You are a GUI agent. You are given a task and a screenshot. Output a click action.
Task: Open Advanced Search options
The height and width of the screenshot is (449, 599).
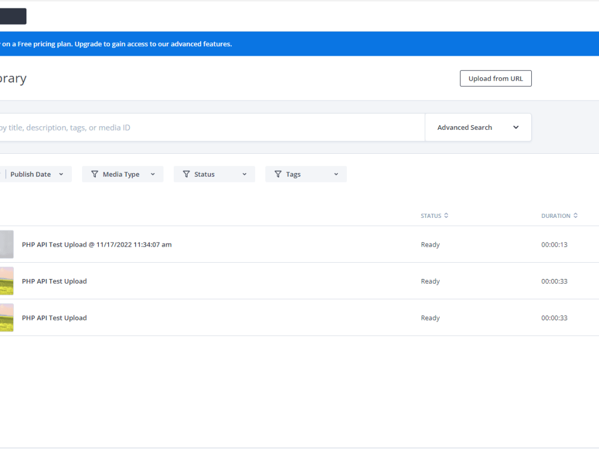465,127
